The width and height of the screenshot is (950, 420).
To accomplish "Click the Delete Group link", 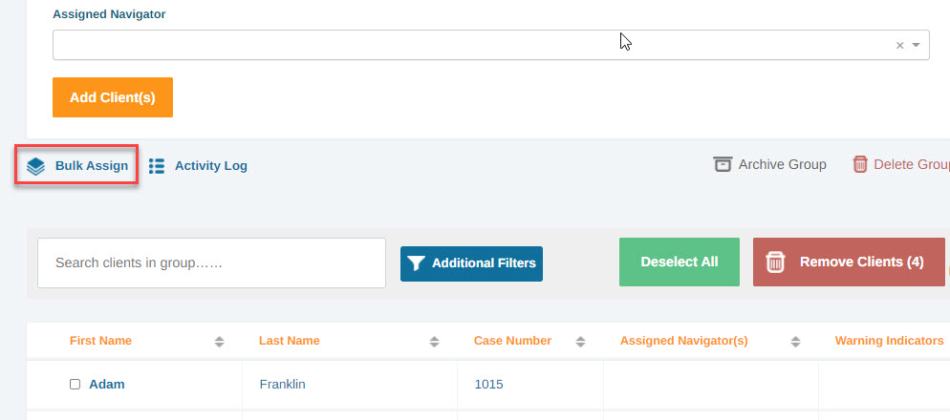I will [x=911, y=164].
